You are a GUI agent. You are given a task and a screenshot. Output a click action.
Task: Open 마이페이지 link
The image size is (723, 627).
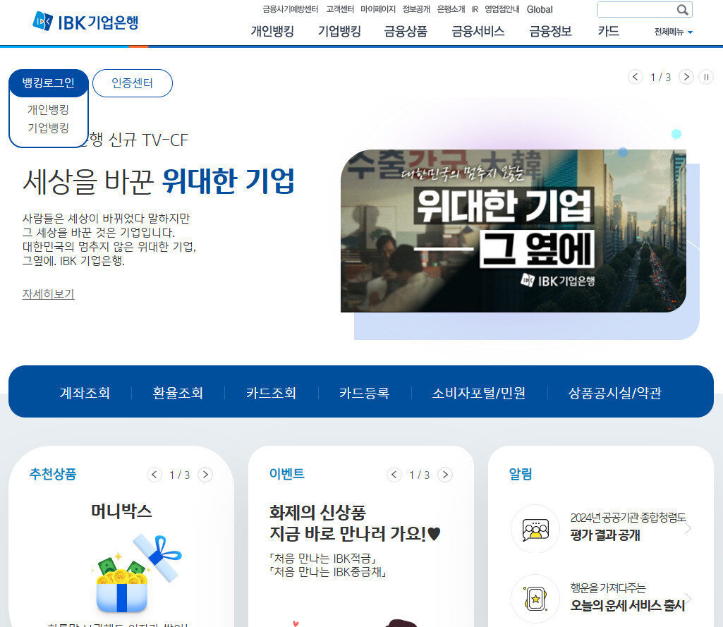(378, 9)
